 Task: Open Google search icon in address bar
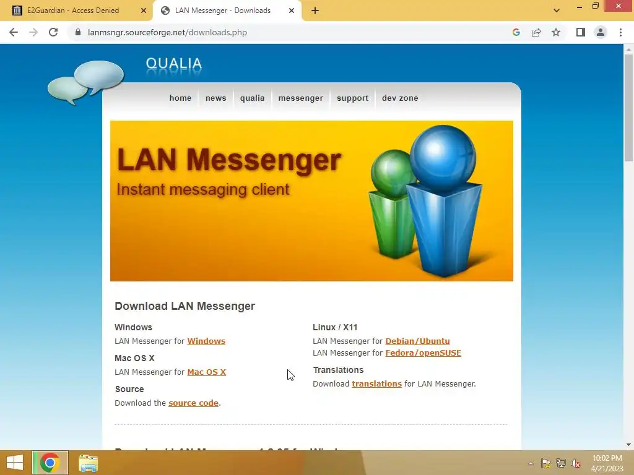tap(516, 32)
